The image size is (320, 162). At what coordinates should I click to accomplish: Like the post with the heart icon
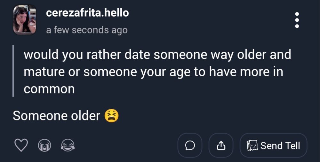click(x=21, y=146)
